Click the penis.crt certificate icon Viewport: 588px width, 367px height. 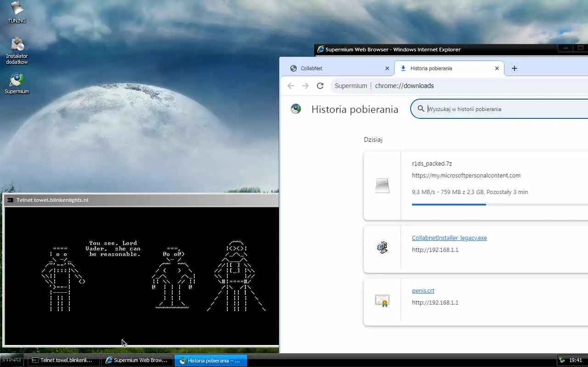(382, 300)
